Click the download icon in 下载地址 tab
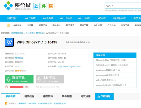The width and height of the screenshot is (141, 108). [x=99, y=96]
